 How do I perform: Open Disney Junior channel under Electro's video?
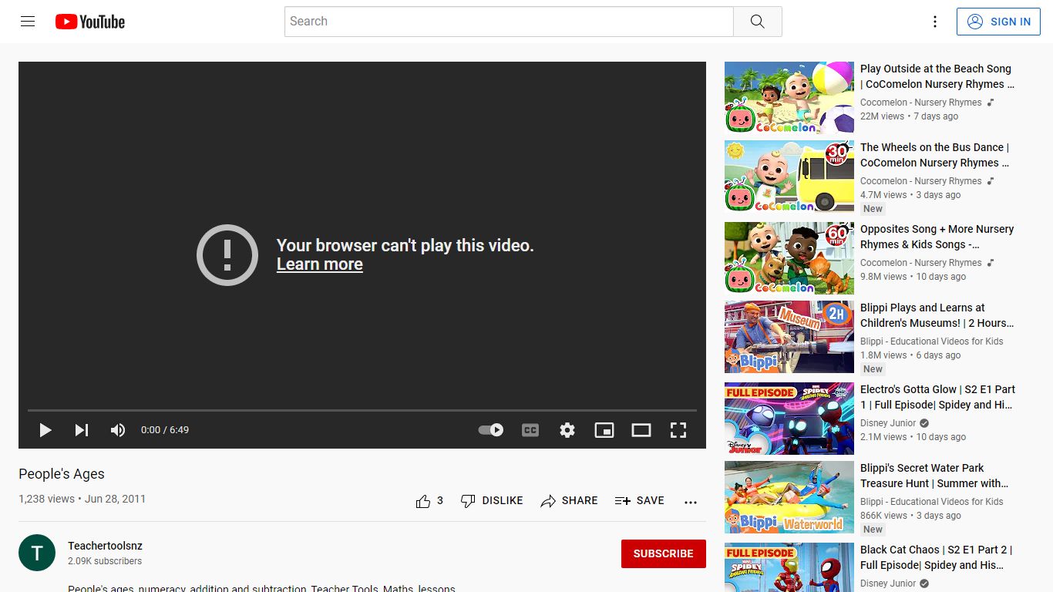click(888, 423)
